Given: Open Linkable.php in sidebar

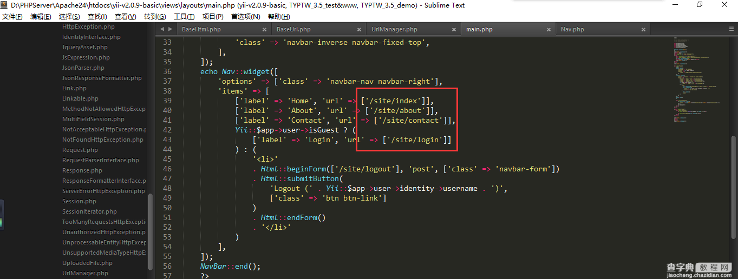Looking at the screenshot, I should tap(80, 98).
